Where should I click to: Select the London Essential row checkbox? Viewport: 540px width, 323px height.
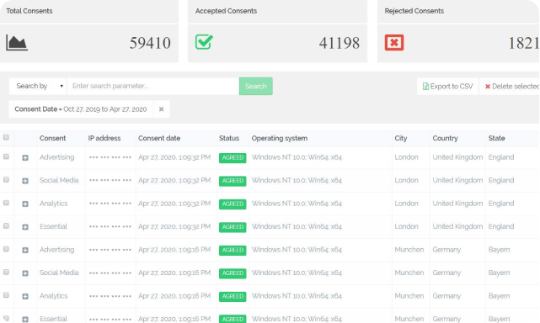coord(6,226)
